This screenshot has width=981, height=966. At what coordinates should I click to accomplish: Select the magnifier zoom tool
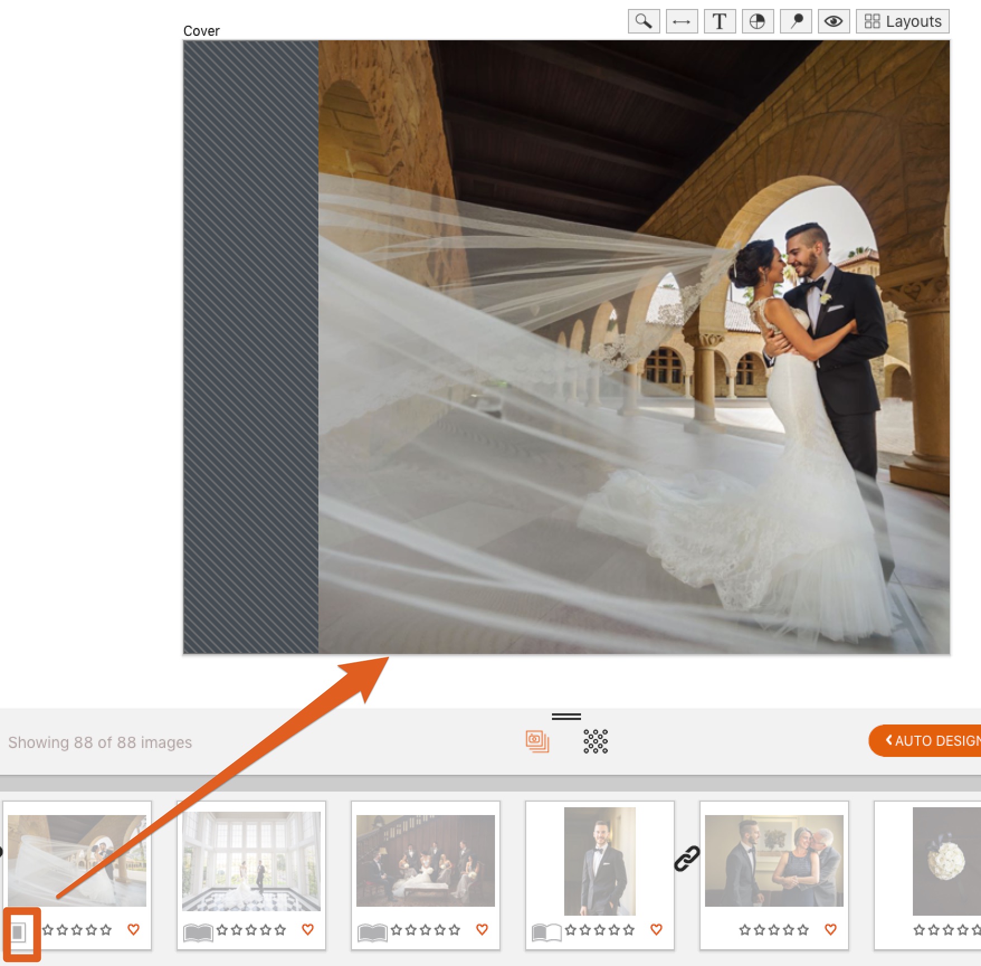(x=644, y=22)
